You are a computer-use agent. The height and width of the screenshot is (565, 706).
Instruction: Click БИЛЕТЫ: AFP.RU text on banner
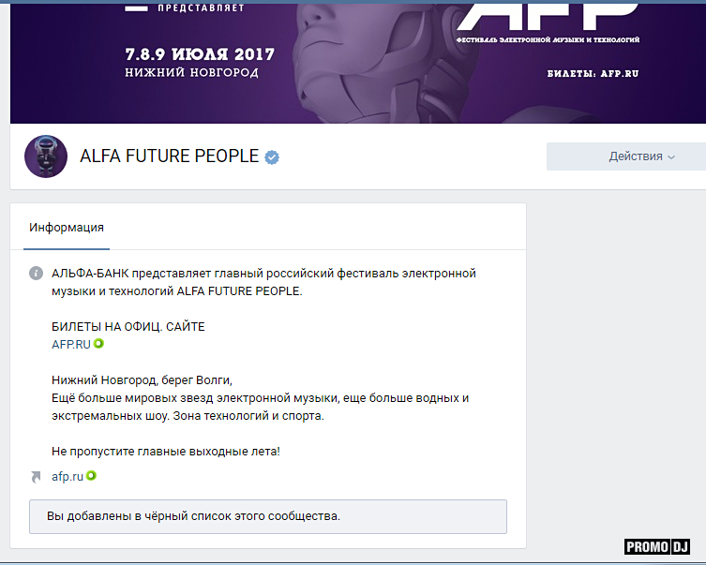click(x=593, y=73)
